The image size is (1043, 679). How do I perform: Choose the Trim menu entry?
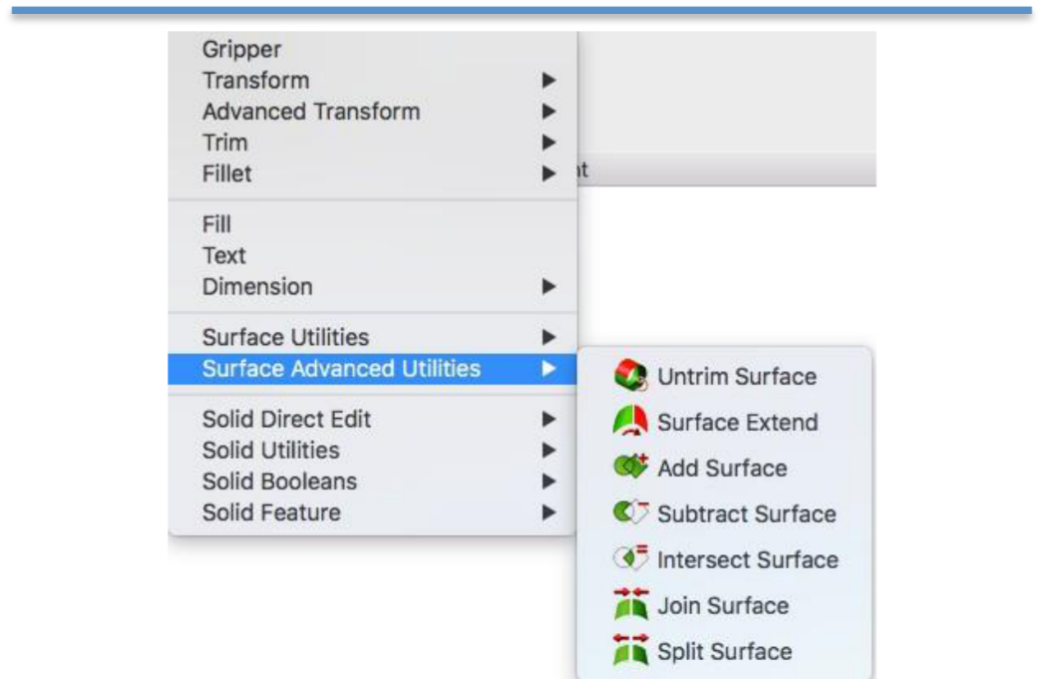click(225, 143)
